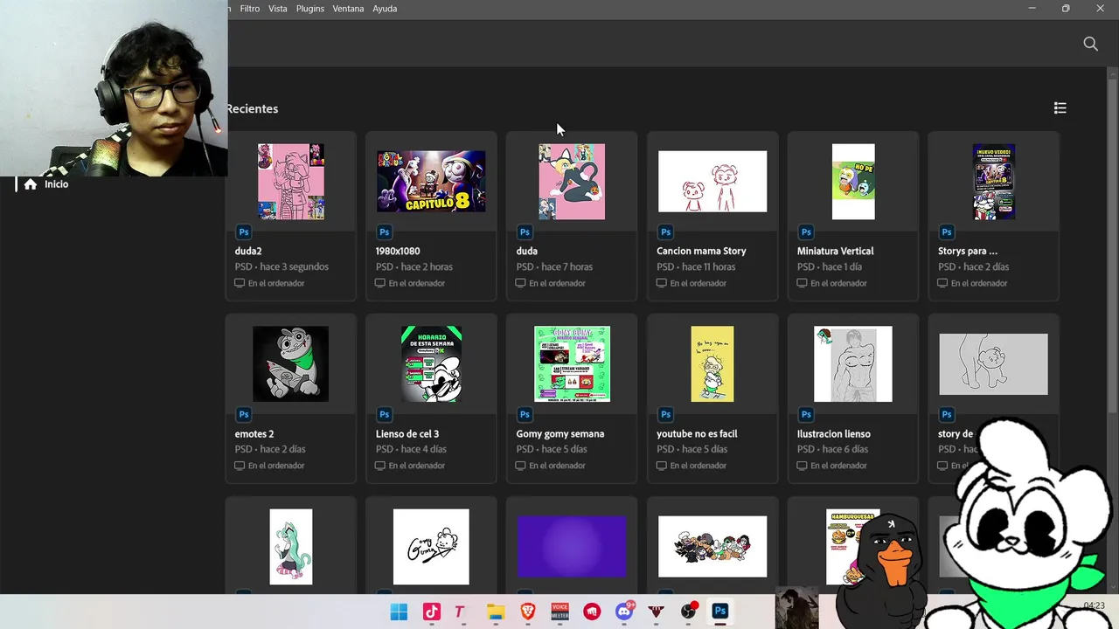Open the Plugins menu
Screen dimensions: 1119x629
[310, 9]
